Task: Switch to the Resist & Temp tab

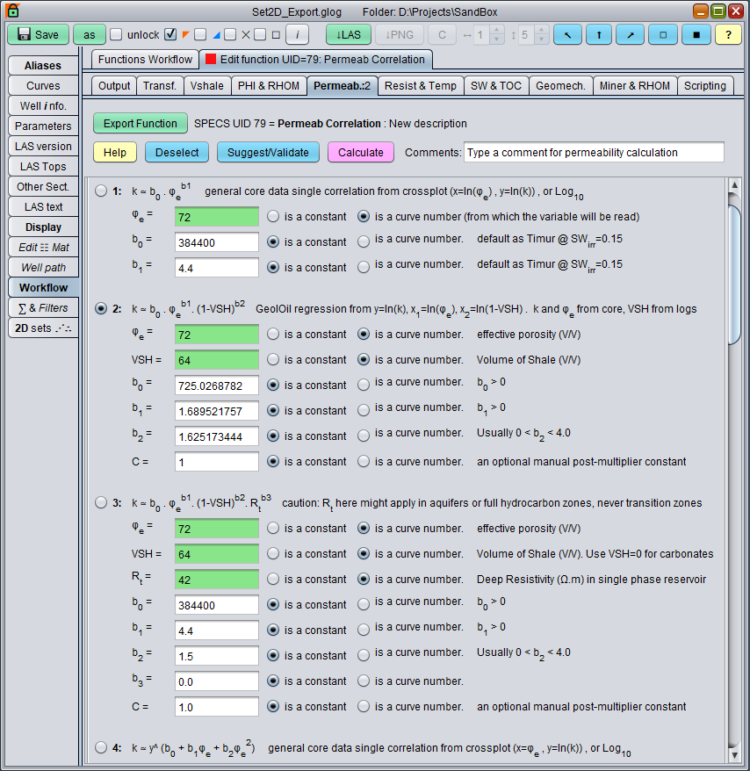Action: (421, 85)
